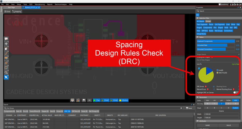Switch to the Components (0) results tab
Viewport: 242px width, 129px height.
pyautogui.click(x=9, y=111)
